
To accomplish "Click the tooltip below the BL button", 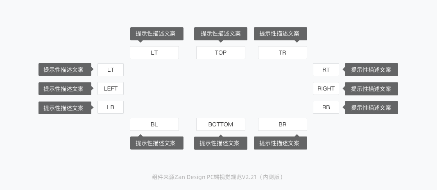I will (156, 143).
